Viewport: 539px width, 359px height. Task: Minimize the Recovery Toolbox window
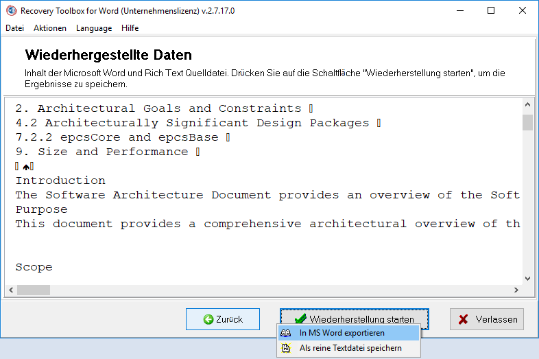tap(460, 11)
